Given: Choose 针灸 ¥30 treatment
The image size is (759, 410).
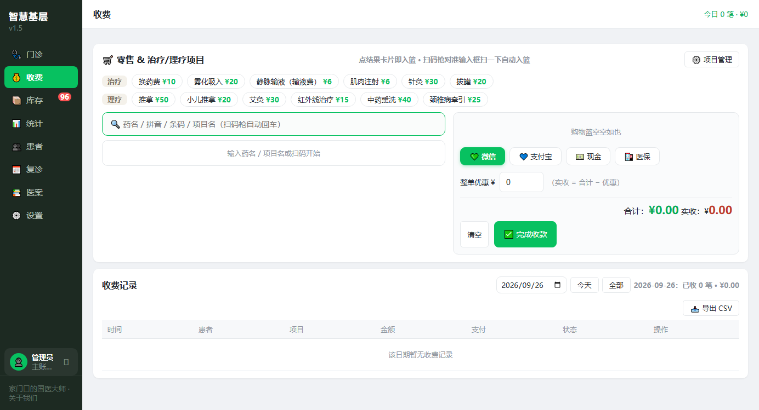Looking at the screenshot, I should (x=423, y=82).
